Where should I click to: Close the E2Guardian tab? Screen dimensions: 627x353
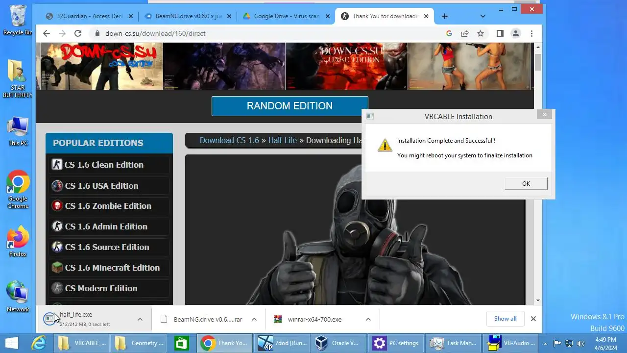tap(131, 16)
